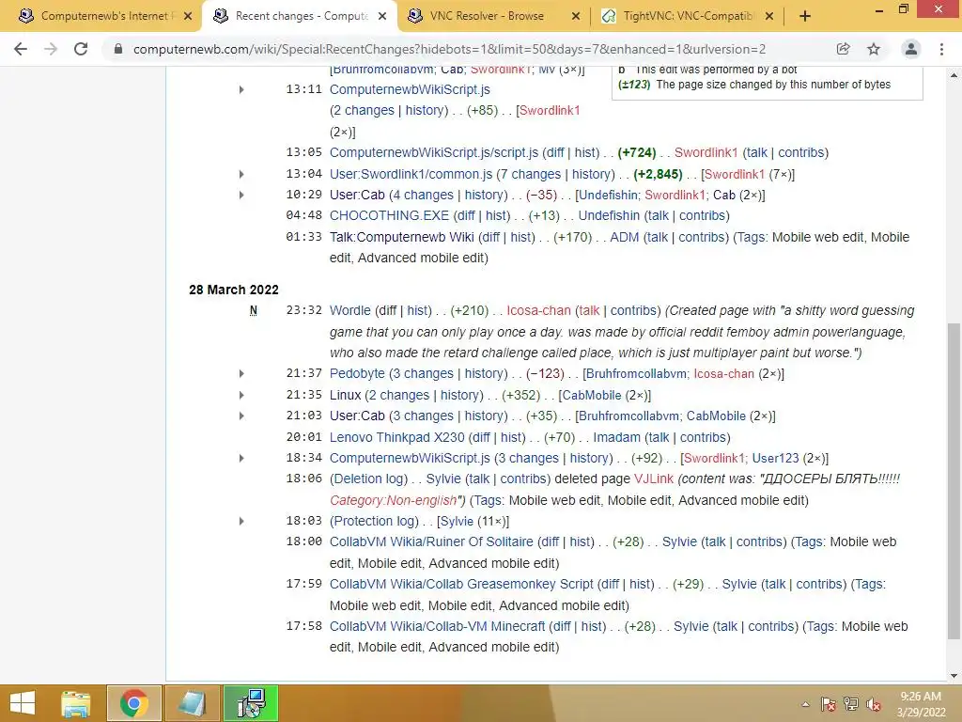This screenshot has width=962, height=722.
Task: Click muted volume tray icon
Action: click(874, 704)
